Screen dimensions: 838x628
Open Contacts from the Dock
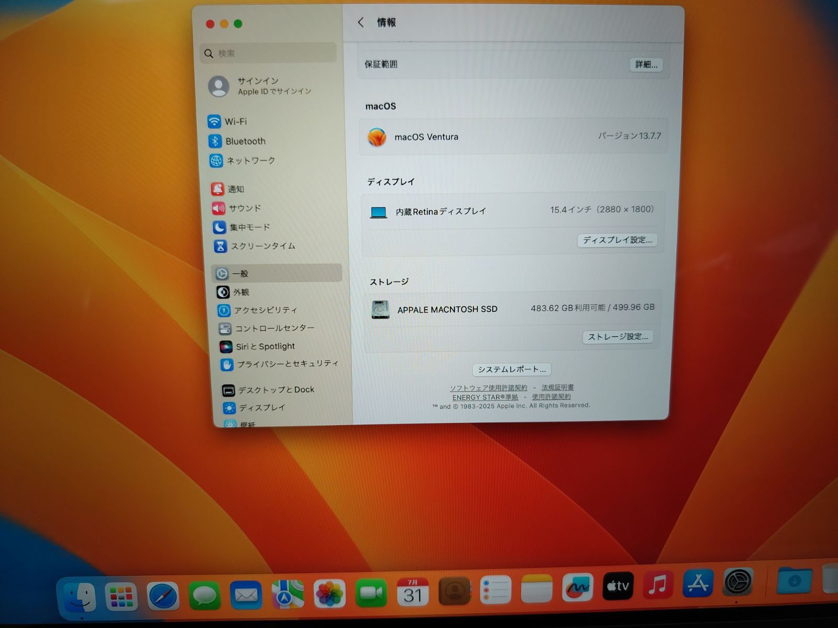click(454, 591)
